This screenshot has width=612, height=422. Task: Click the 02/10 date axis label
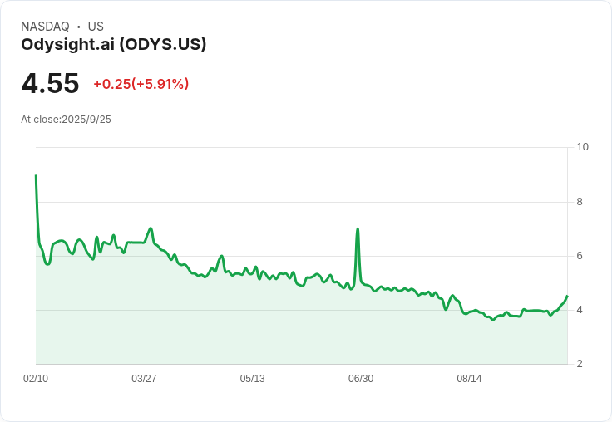point(36,379)
